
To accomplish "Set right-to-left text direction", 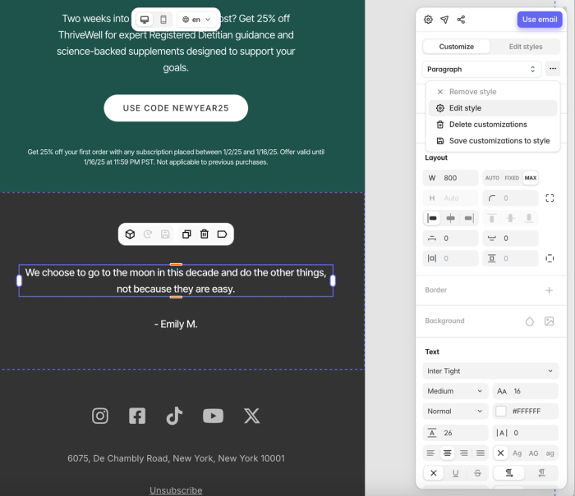I will (x=541, y=473).
